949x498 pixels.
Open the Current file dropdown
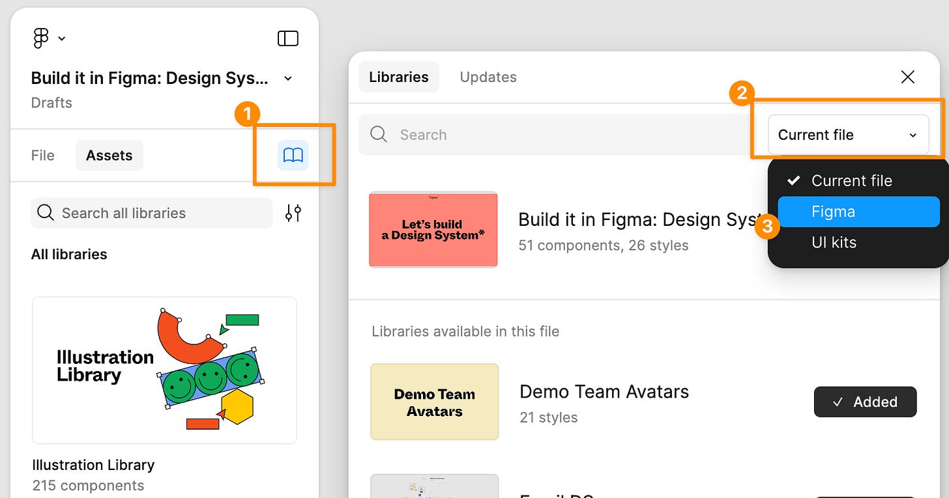click(848, 135)
